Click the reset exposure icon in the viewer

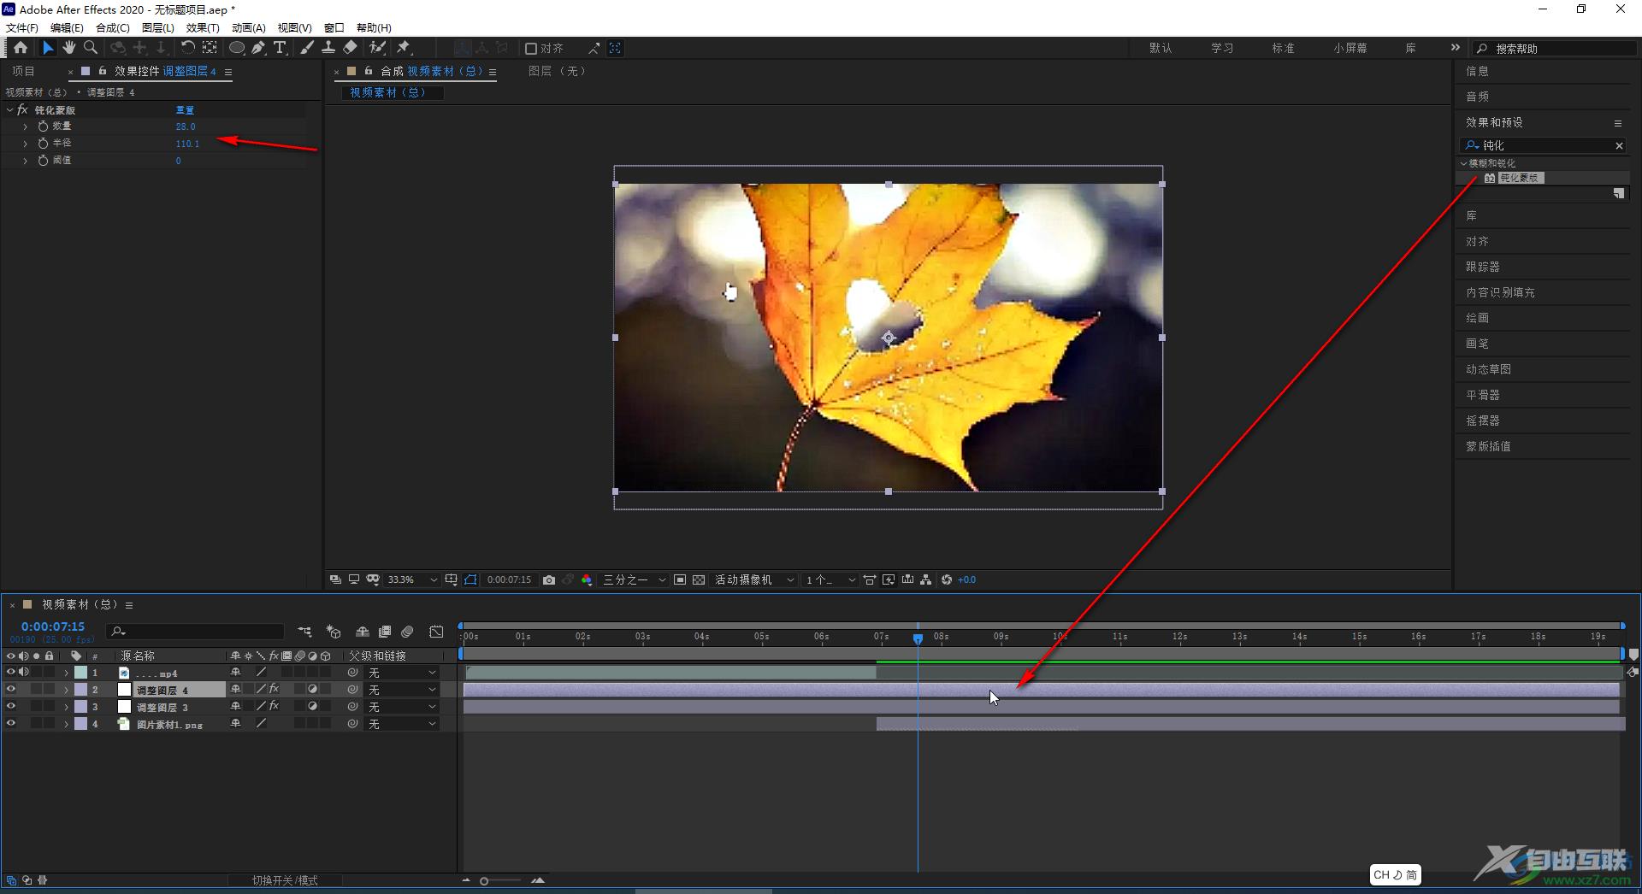(x=947, y=579)
